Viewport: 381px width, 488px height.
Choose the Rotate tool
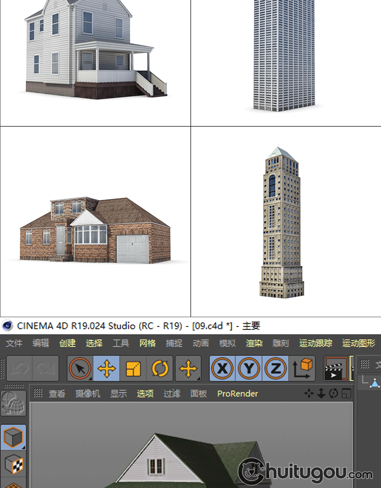coord(160,369)
